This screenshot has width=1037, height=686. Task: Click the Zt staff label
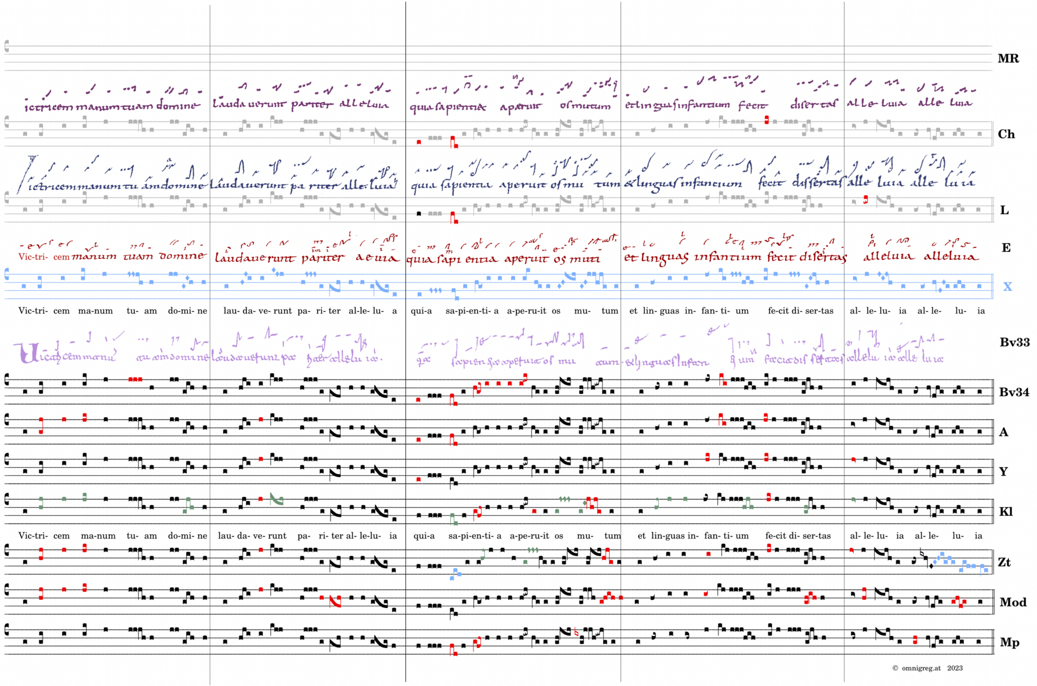[x=1004, y=562]
